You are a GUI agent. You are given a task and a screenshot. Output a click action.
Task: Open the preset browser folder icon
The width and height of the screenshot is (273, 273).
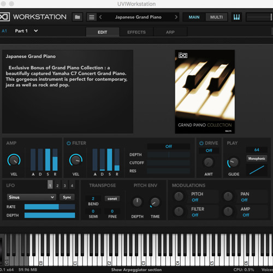click(78, 17)
